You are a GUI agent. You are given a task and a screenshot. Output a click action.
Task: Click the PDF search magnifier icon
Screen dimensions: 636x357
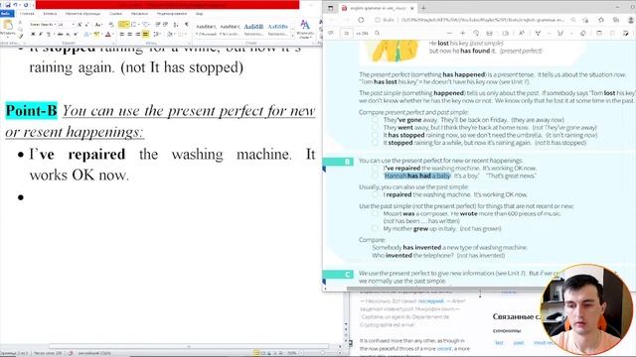click(x=378, y=33)
